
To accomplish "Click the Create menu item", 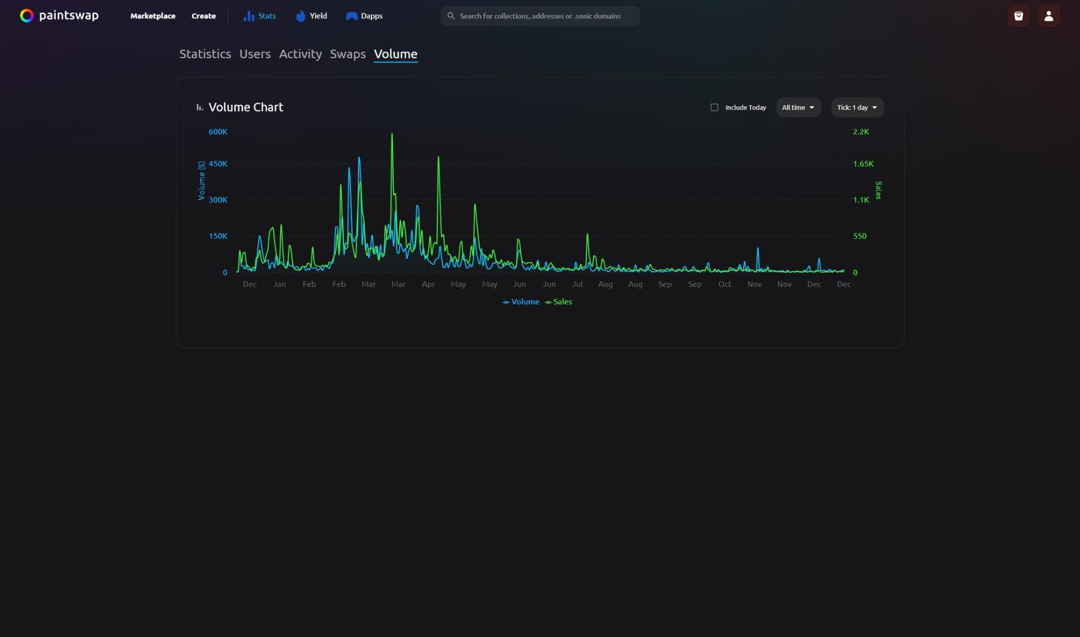I will tap(203, 16).
